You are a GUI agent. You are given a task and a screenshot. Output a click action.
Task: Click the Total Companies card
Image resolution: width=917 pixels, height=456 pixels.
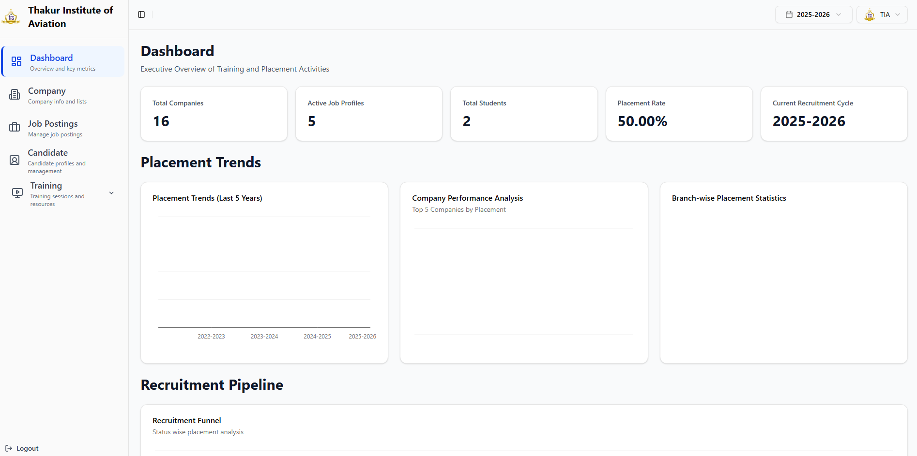(x=214, y=114)
